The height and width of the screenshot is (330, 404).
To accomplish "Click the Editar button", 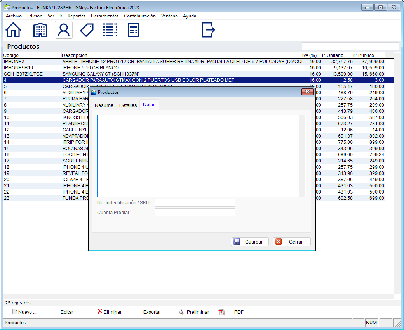I will point(67,312).
